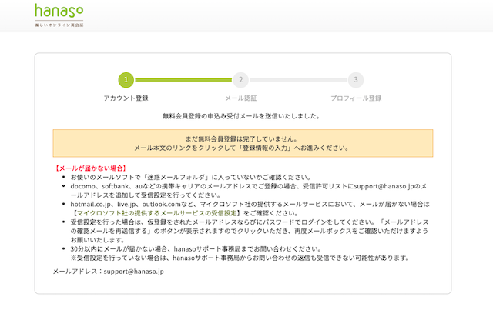Open マイクロソフト社の提供するメールサービスの受信設定 link
The image size is (493, 310).
(x=157, y=213)
